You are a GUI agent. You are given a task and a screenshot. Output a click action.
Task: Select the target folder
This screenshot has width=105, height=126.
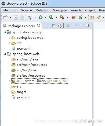[21, 92]
